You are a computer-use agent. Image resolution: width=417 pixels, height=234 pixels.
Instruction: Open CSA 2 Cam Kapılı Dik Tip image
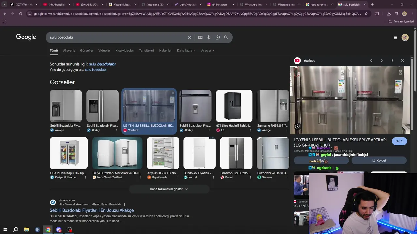tap(69, 153)
